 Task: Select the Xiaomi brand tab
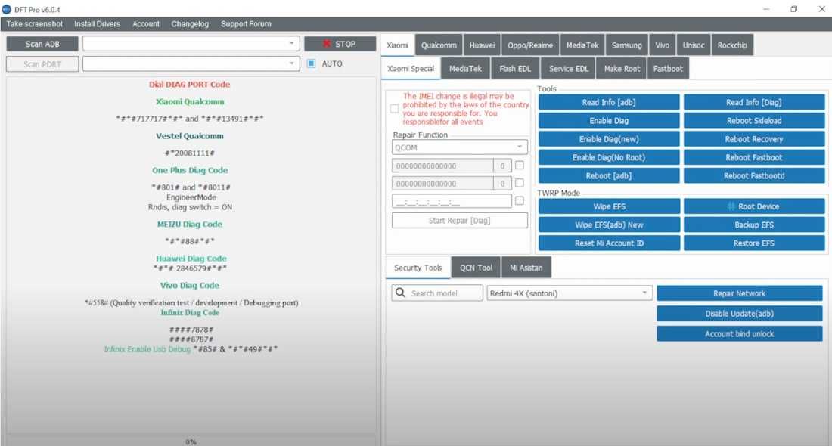(397, 45)
